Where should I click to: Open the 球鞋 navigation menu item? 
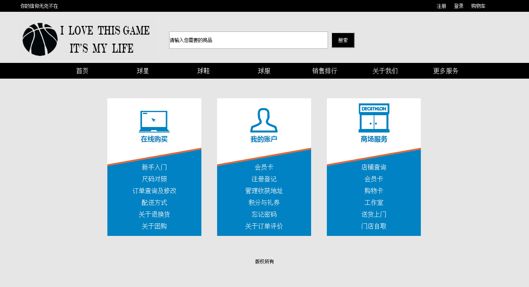coord(203,71)
